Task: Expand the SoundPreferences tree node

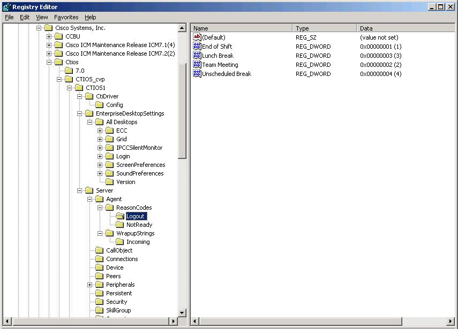Action: (100, 173)
